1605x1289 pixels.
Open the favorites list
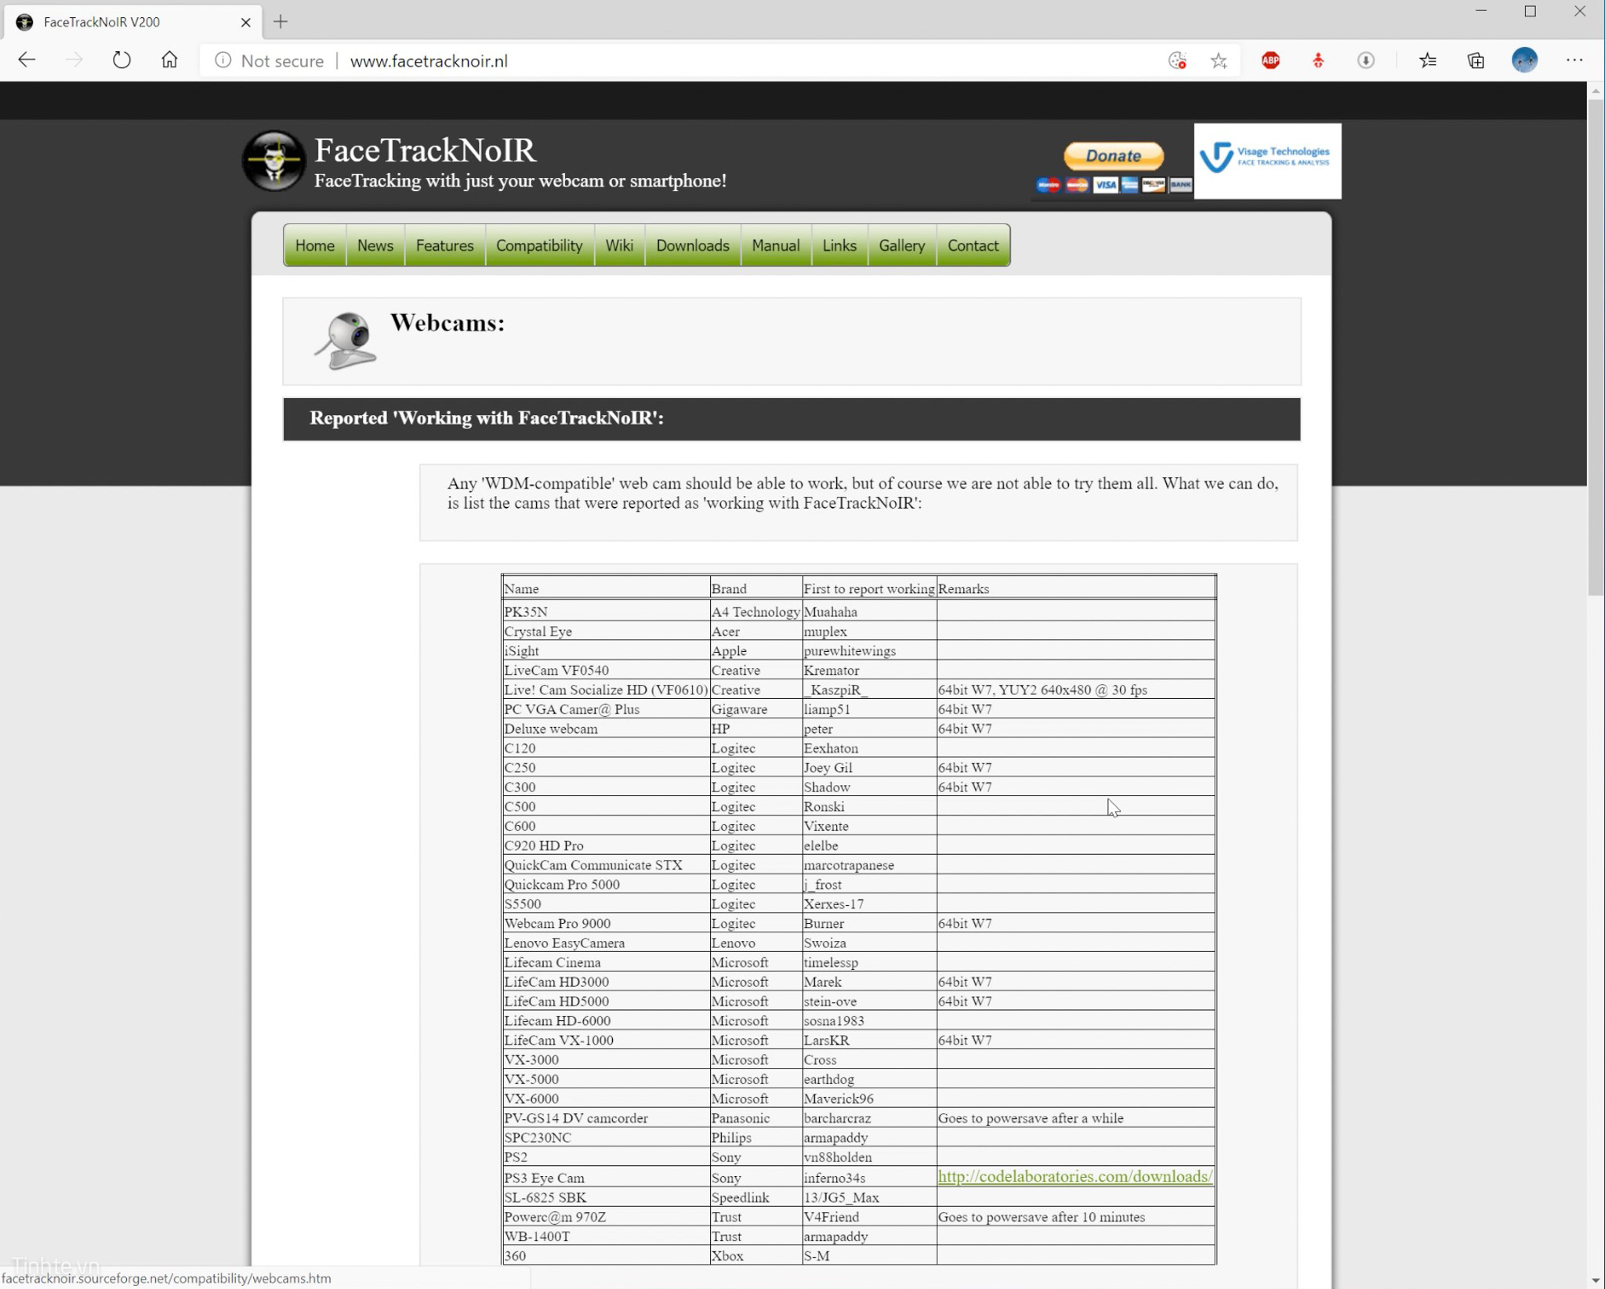pyautogui.click(x=1428, y=60)
